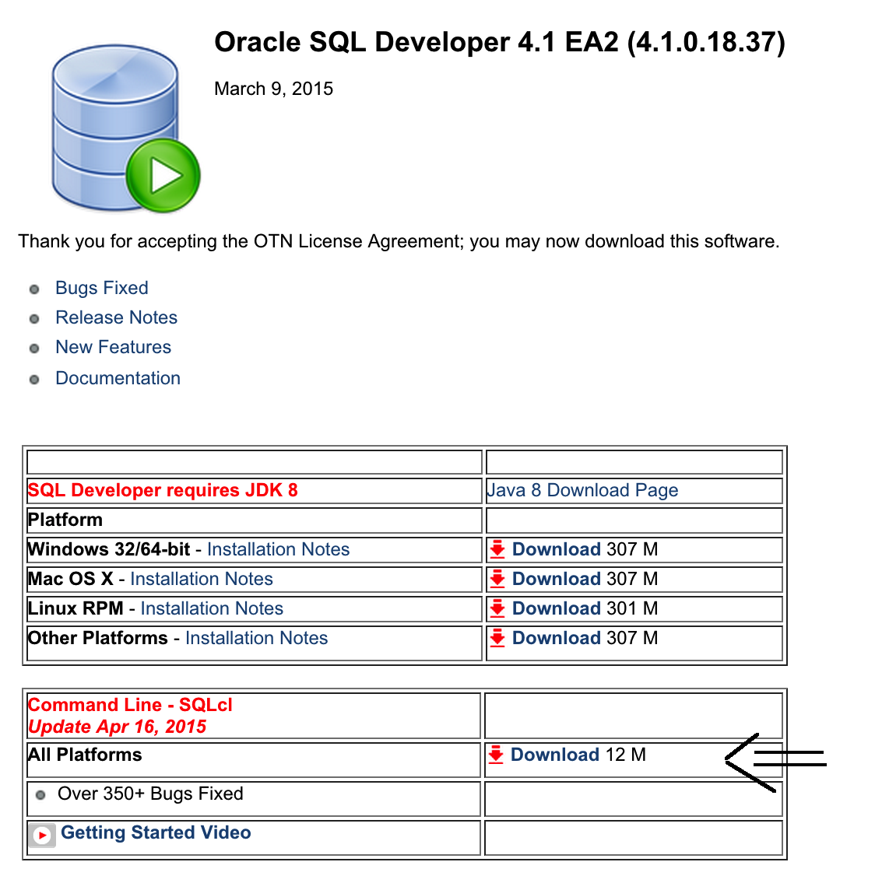This screenshot has height=876, width=875.
Task: Download the Windows 32/64-bit 307 M package
Action: (x=557, y=549)
